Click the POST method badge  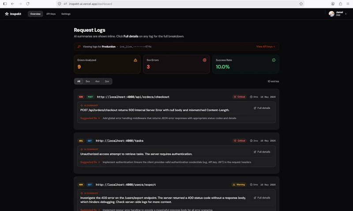click(x=90, y=97)
